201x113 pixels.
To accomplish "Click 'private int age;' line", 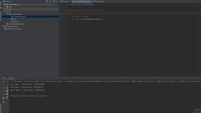I will click(x=80, y=16).
